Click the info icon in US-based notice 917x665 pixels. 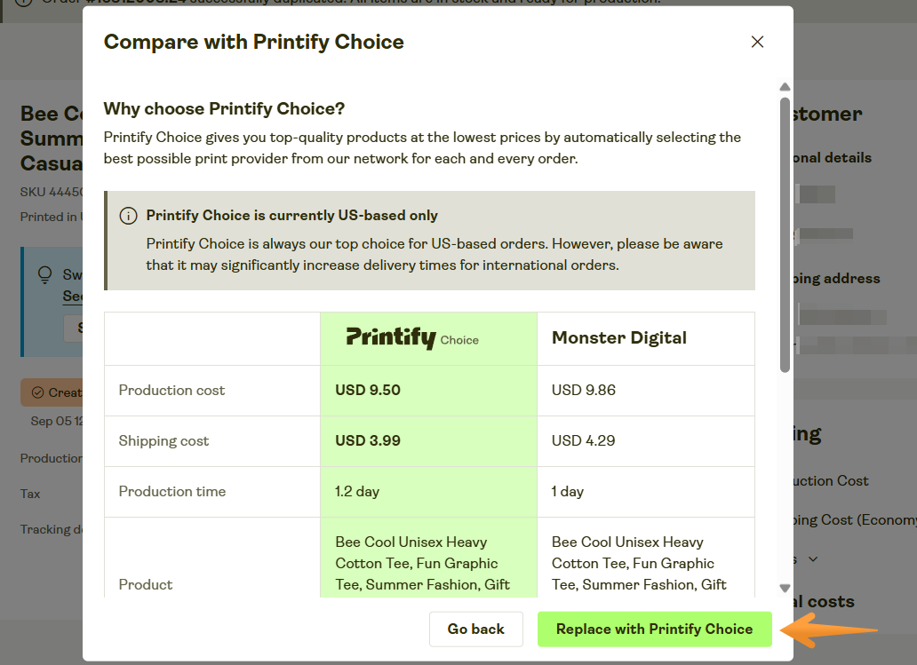(129, 216)
